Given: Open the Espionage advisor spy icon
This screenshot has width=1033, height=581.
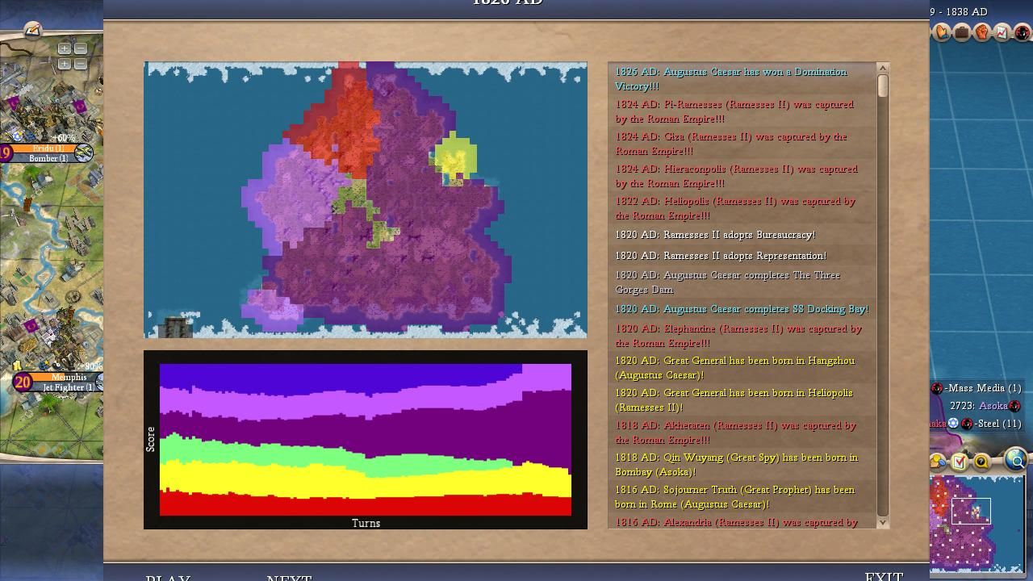Looking at the screenshot, I should pyautogui.click(x=1023, y=33).
